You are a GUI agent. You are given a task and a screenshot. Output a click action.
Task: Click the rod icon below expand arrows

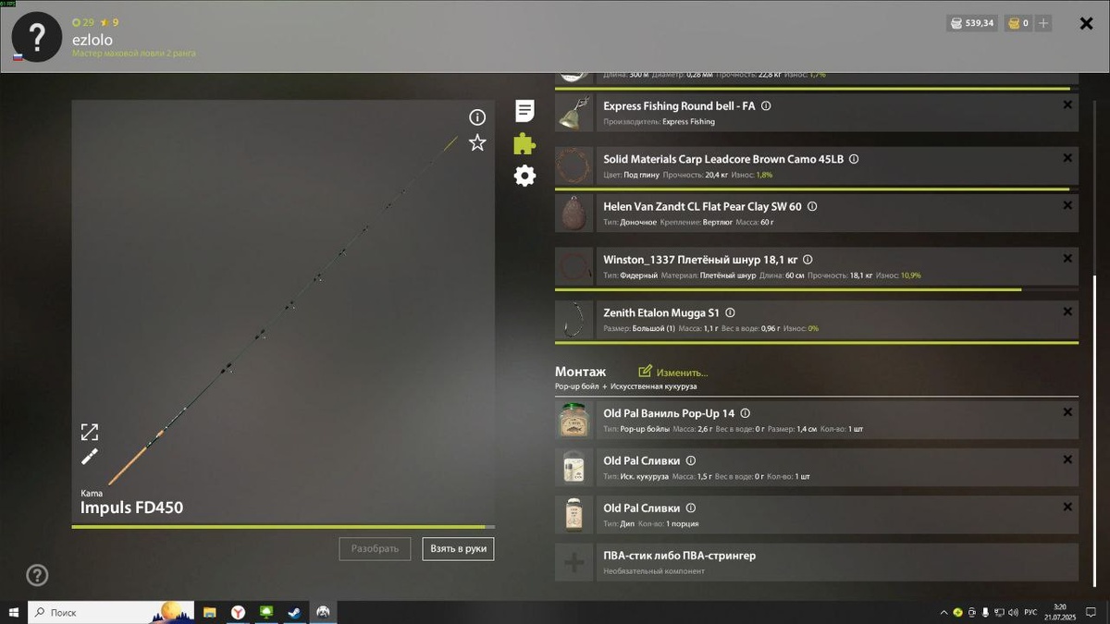pyautogui.click(x=90, y=456)
